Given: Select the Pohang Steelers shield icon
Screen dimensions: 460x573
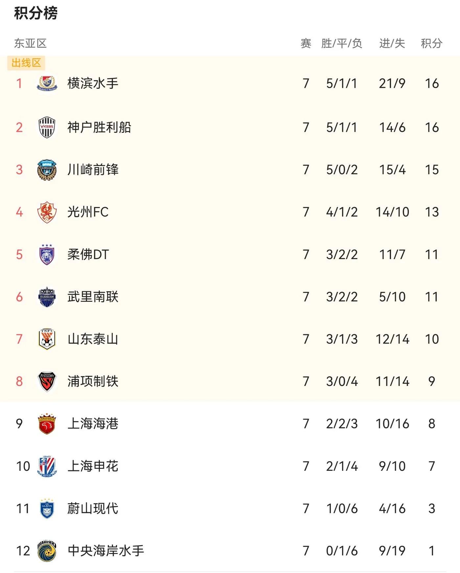Looking at the screenshot, I should [47, 381].
